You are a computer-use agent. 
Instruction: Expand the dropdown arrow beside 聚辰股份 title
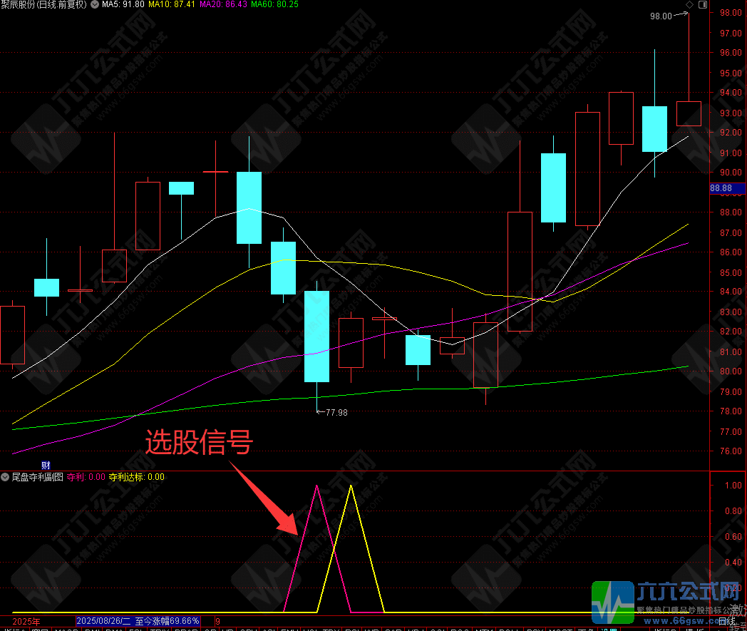[95, 4]
